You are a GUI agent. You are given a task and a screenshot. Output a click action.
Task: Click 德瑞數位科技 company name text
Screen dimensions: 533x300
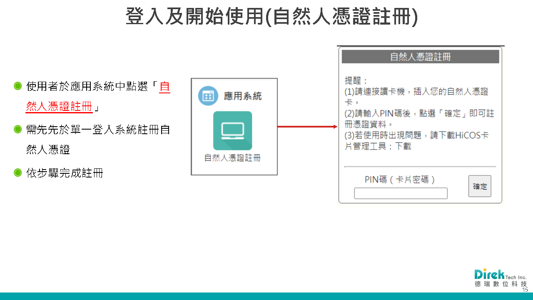coord(501,284)
